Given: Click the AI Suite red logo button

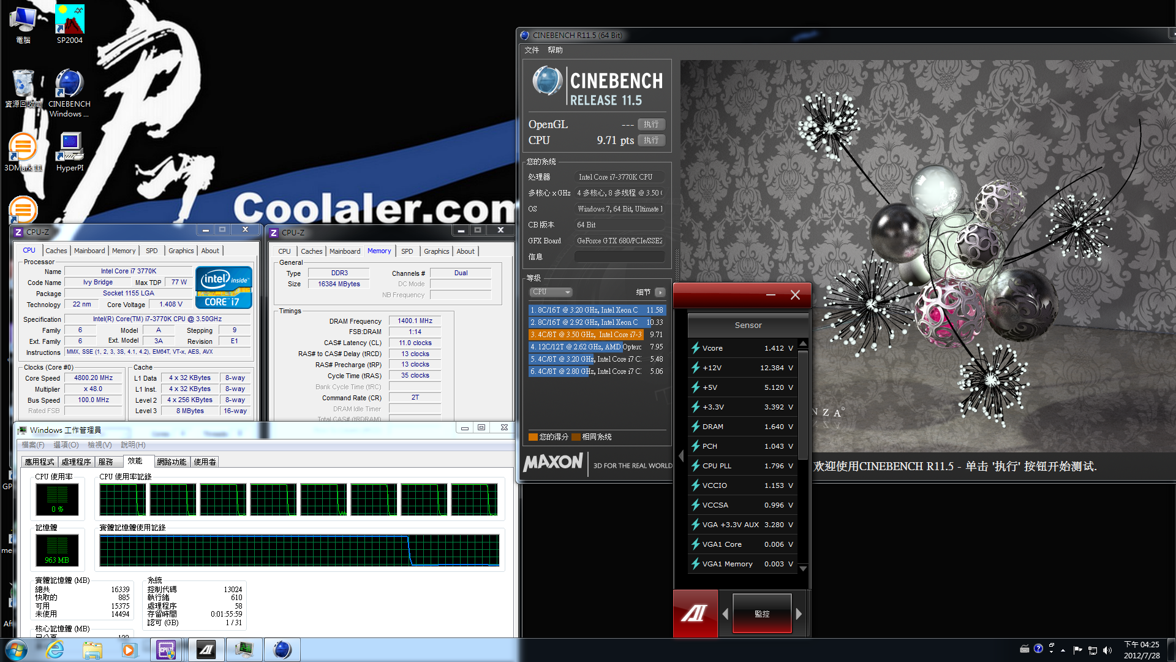Looking at the screenshot, I should (695, 614).
